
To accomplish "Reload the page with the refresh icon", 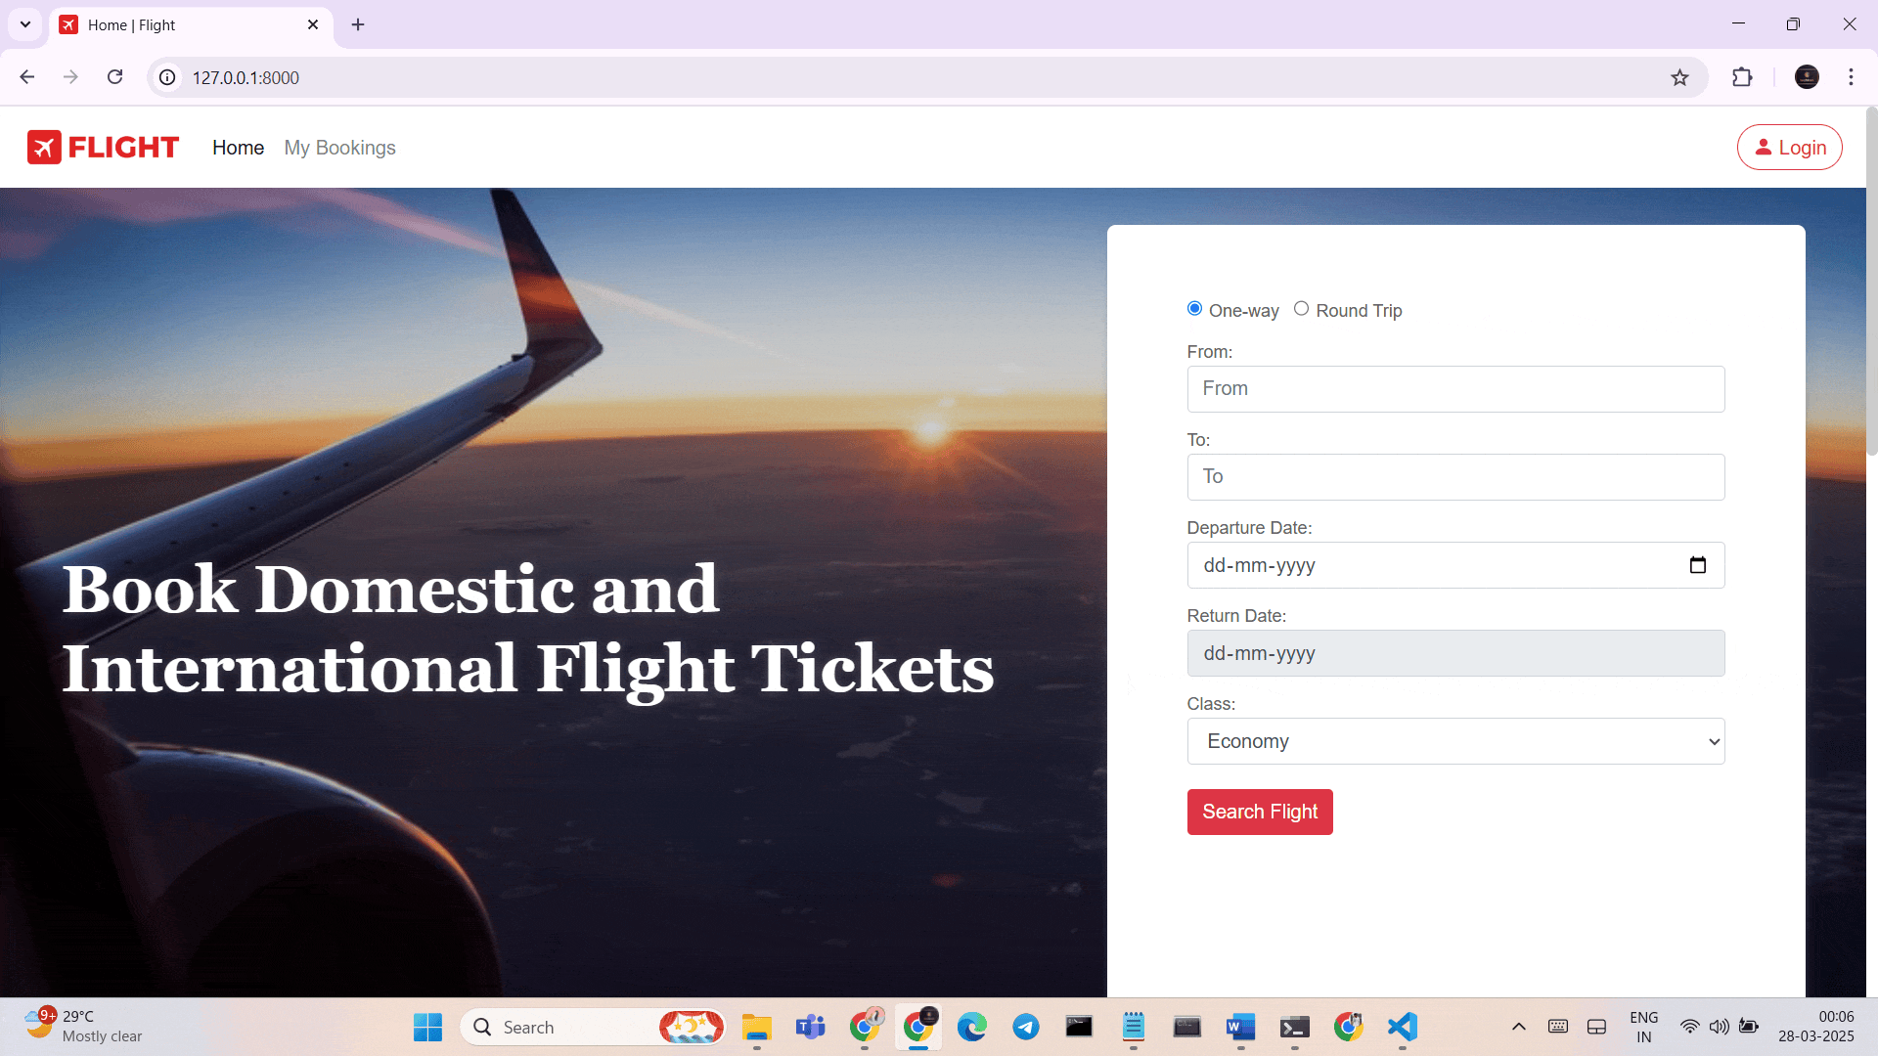I will [114, 77].
